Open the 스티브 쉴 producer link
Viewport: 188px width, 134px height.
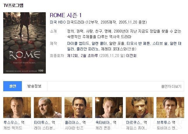[x=160, y=44]
